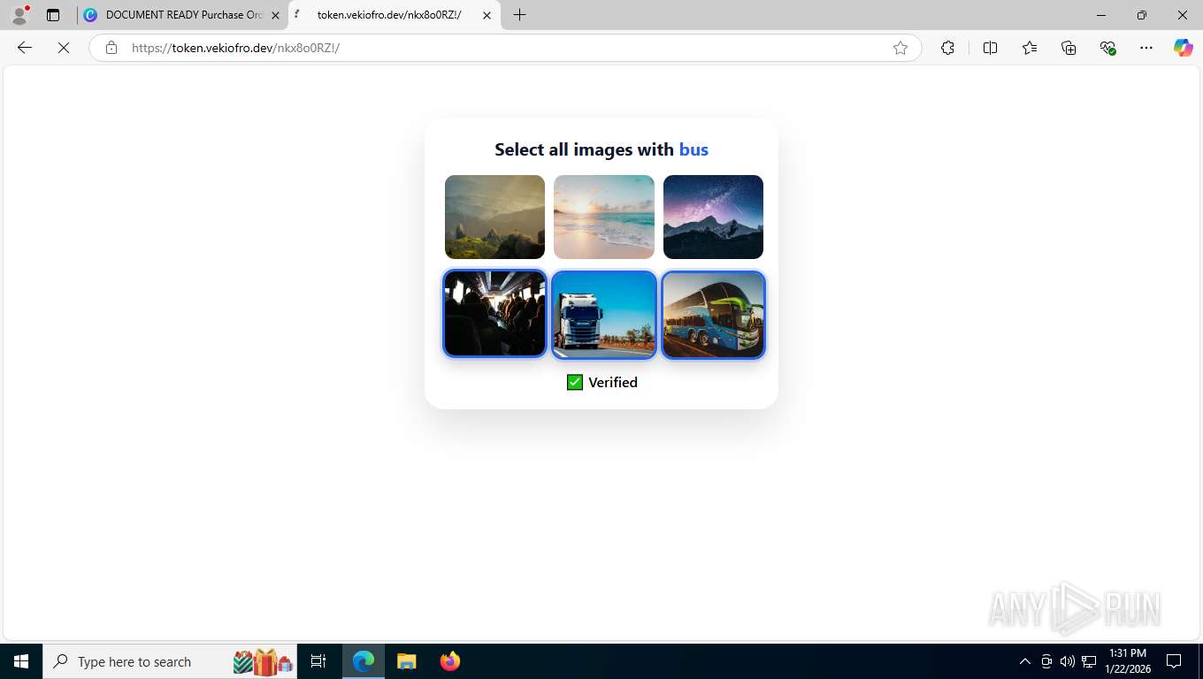Click the Meet Now tray icon
This screenshot has height=679, width=1203.
pyautogui.click(x=1046, y=661)
